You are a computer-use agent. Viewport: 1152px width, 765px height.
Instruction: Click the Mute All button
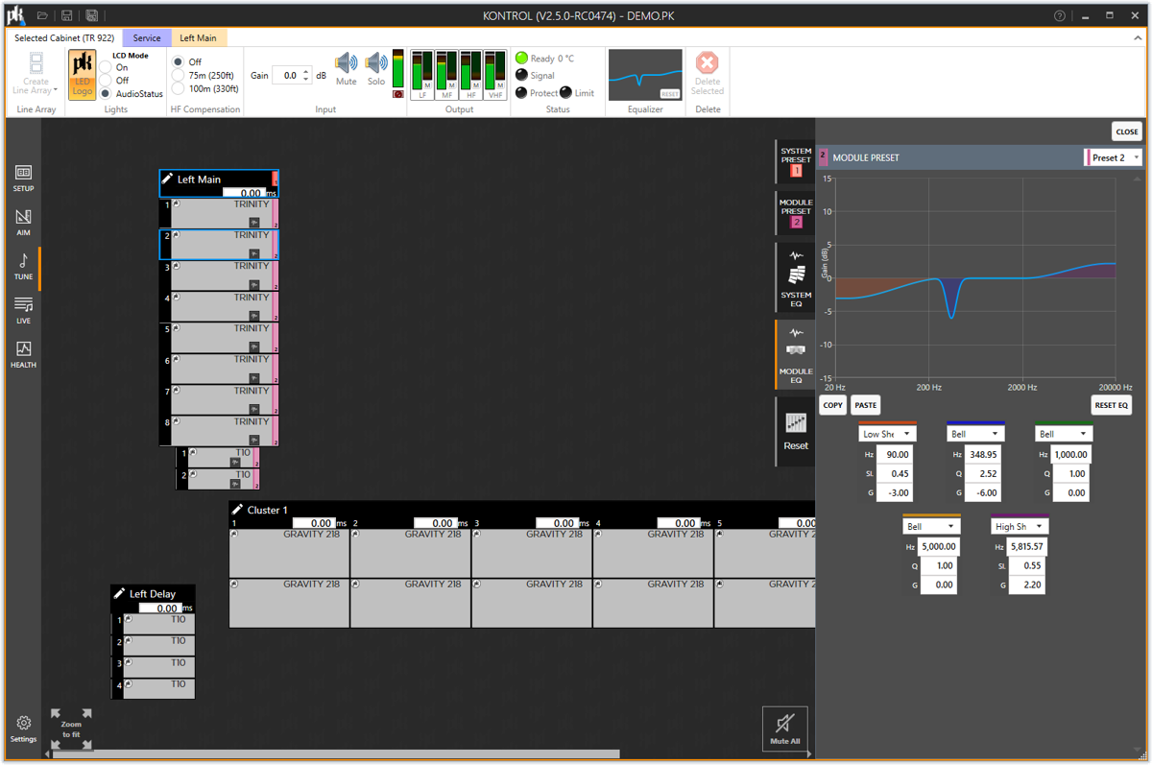pos(784,729)
